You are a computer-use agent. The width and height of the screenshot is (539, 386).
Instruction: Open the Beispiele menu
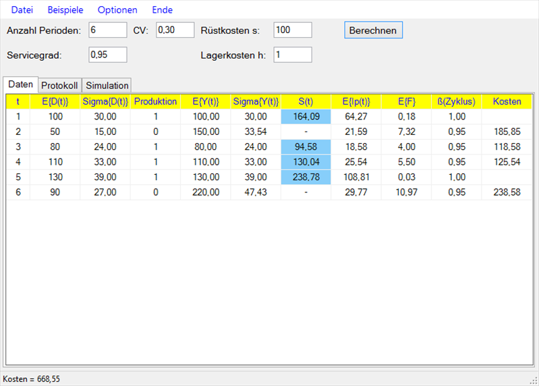tap(65, 10)
